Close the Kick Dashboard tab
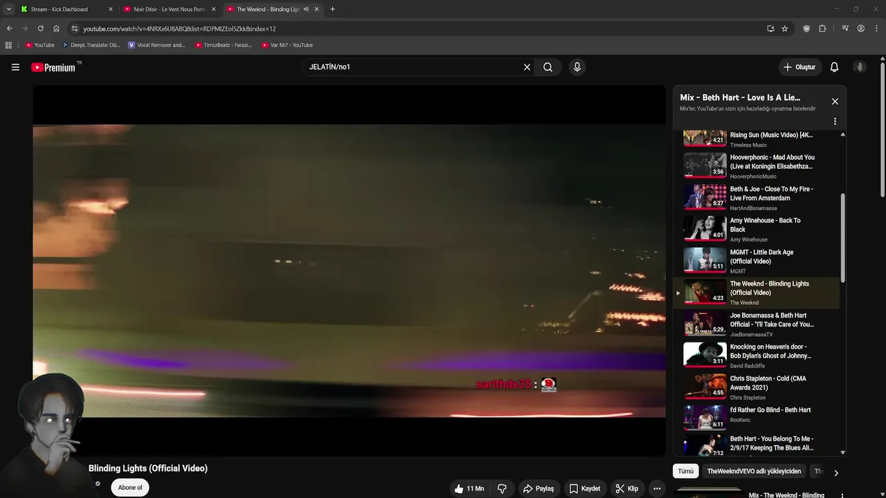886x498 pixels. (111, 9)
